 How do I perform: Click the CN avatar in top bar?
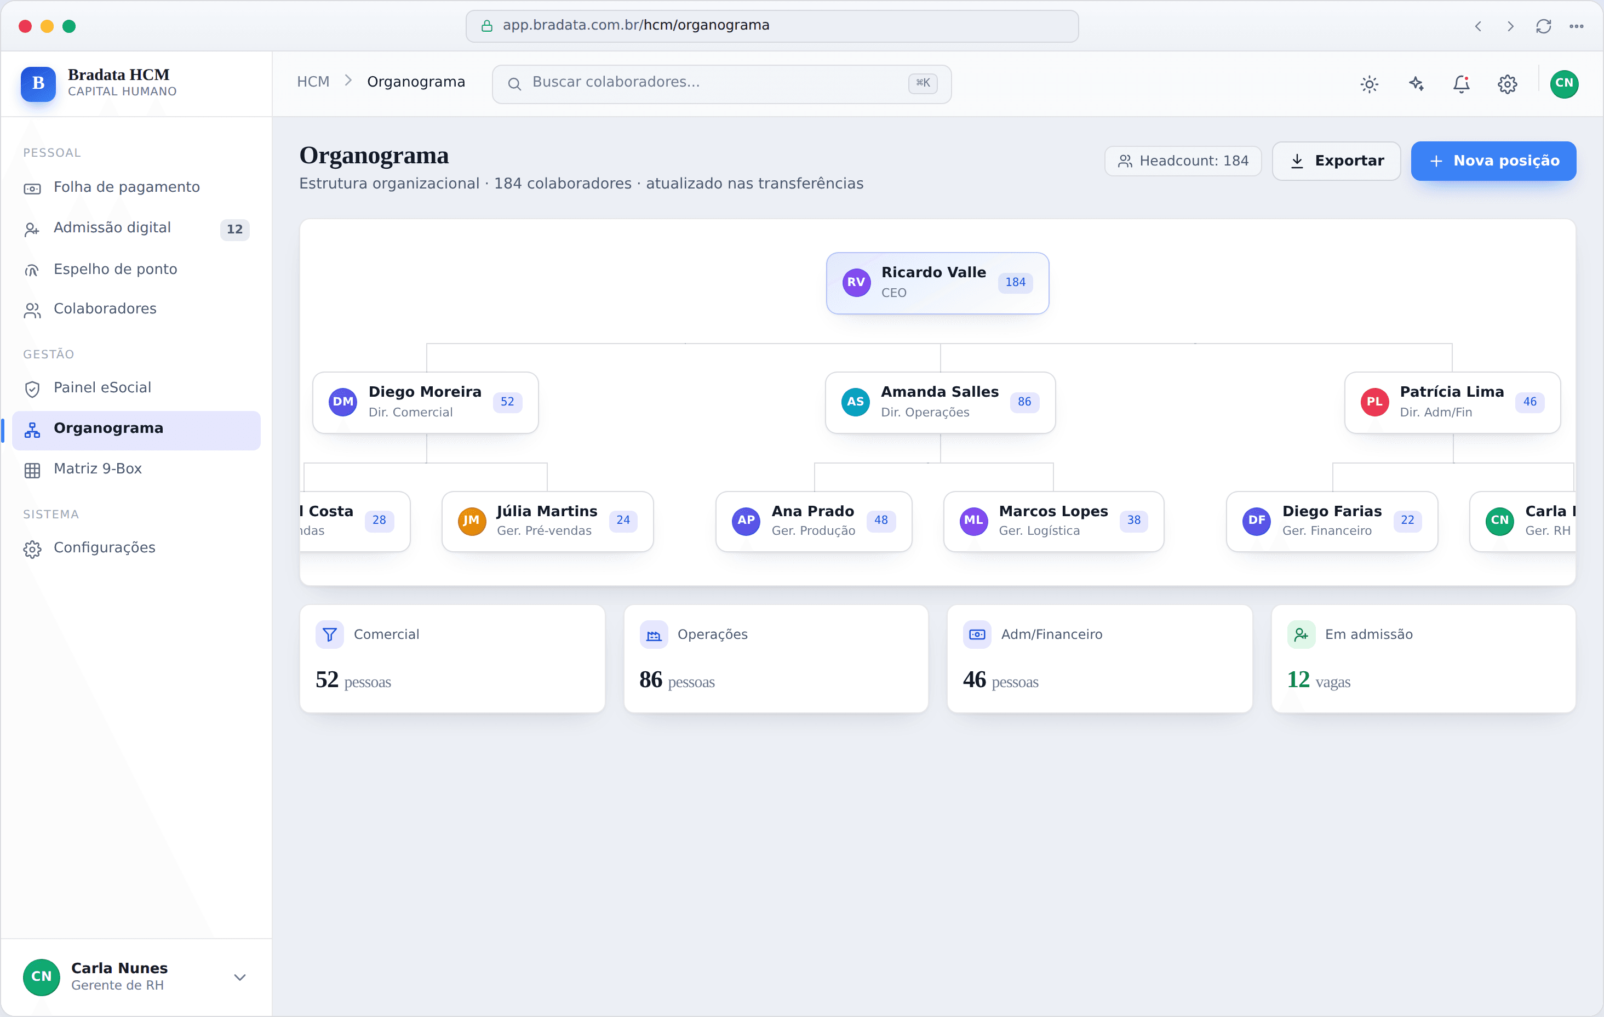click(x=1564, y=84)
